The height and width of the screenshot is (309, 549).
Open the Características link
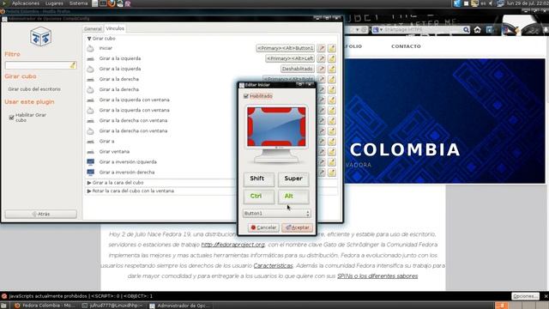pos(273,266)
